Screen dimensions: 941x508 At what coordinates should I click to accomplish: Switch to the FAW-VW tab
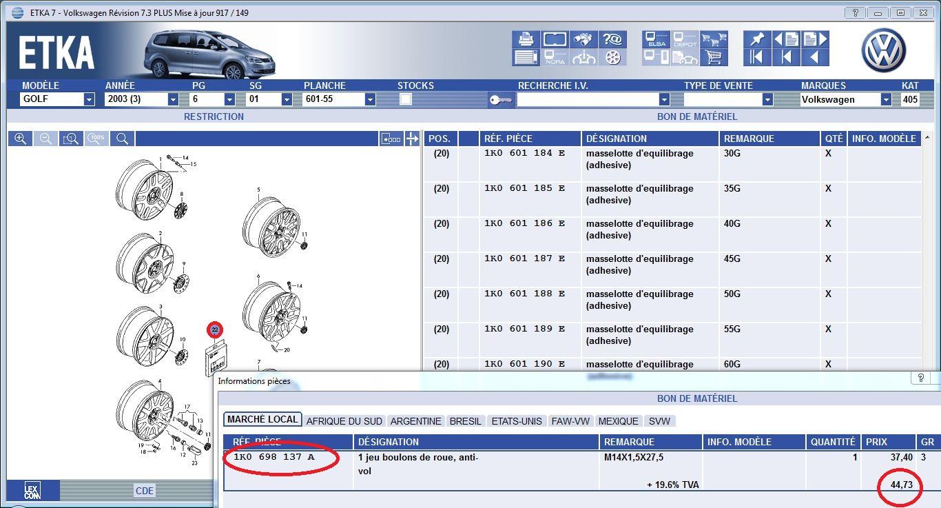point(570,421)
